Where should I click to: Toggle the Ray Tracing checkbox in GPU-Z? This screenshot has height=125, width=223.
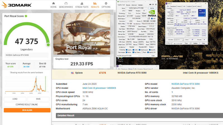pyautogui.click(x=133, y=52)
